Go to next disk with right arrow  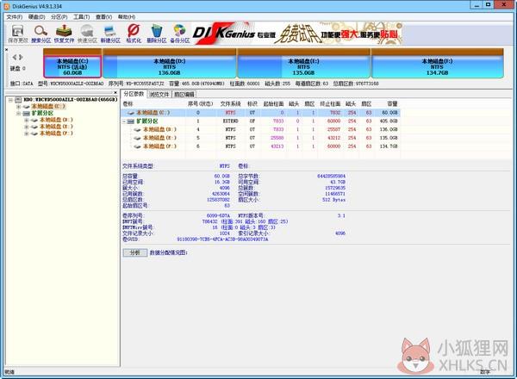[x=21, y=57]
